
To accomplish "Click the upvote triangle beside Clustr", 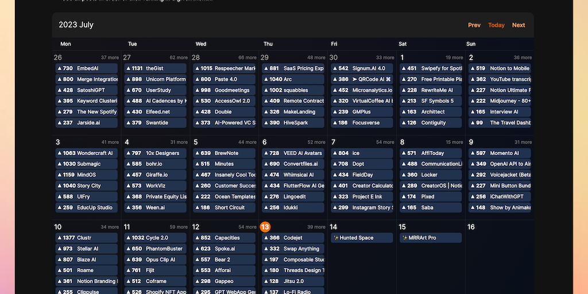I will [59, 238].
